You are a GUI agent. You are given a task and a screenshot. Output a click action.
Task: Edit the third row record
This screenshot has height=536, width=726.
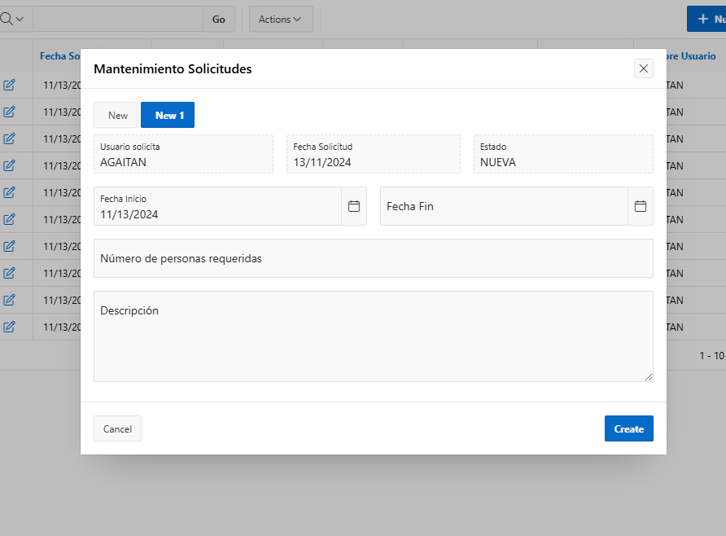pyautogui.click(x=11, y=138)
